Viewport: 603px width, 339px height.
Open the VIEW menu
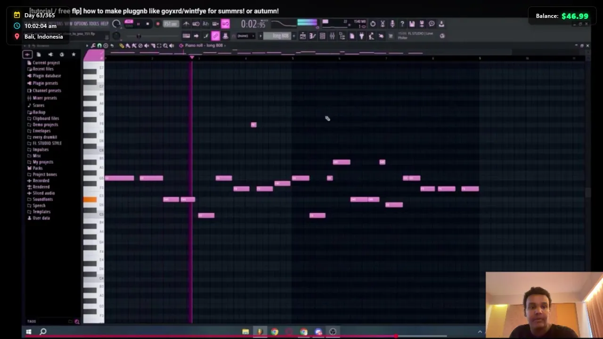(68, 24)
